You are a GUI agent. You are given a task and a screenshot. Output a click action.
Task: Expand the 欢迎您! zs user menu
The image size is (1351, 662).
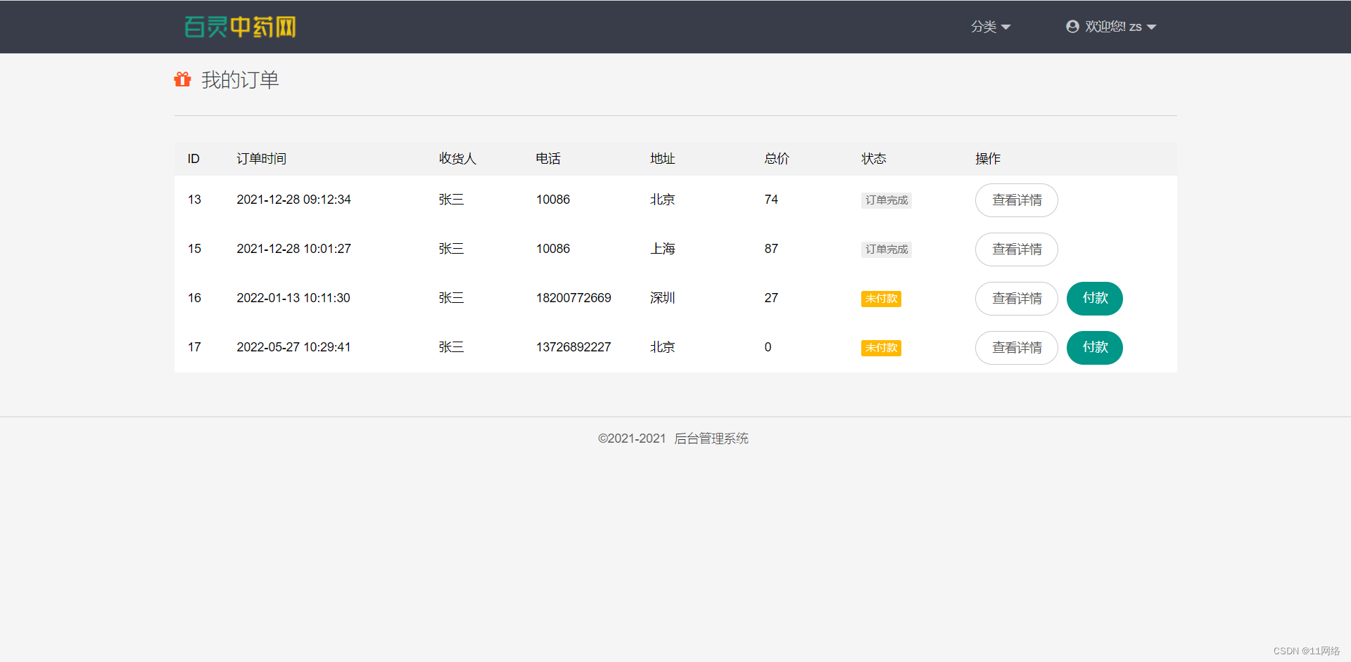[1111, 27]
